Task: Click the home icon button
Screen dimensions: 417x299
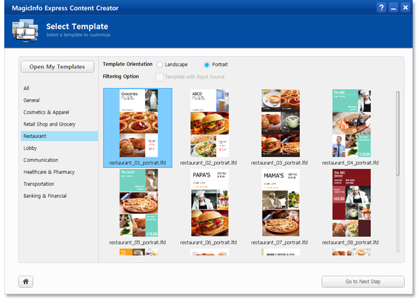Action: click(26, 281)
